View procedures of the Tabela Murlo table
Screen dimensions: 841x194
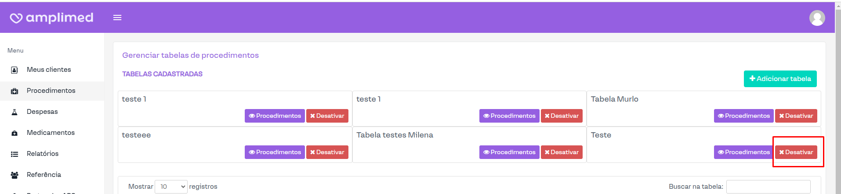coord(743,116)
